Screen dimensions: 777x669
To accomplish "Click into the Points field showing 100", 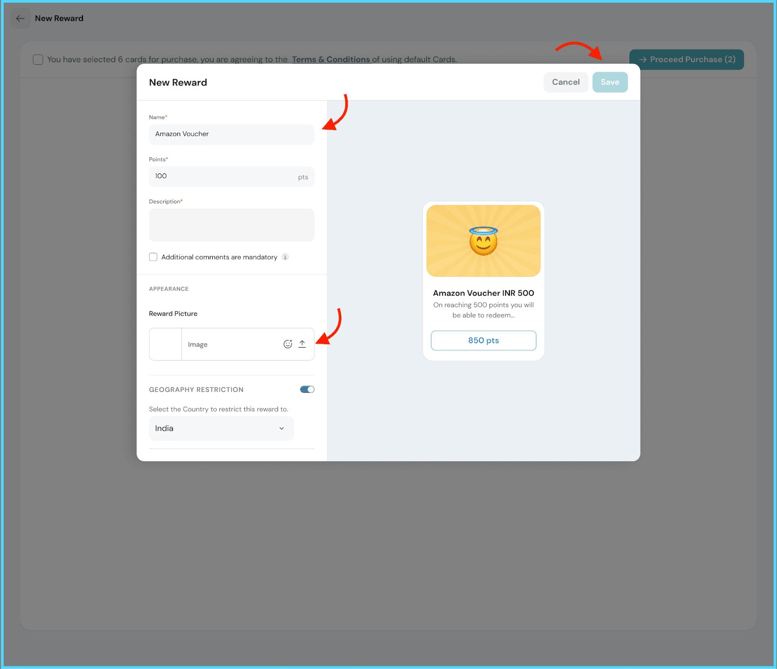I will [x=223, y=177].
